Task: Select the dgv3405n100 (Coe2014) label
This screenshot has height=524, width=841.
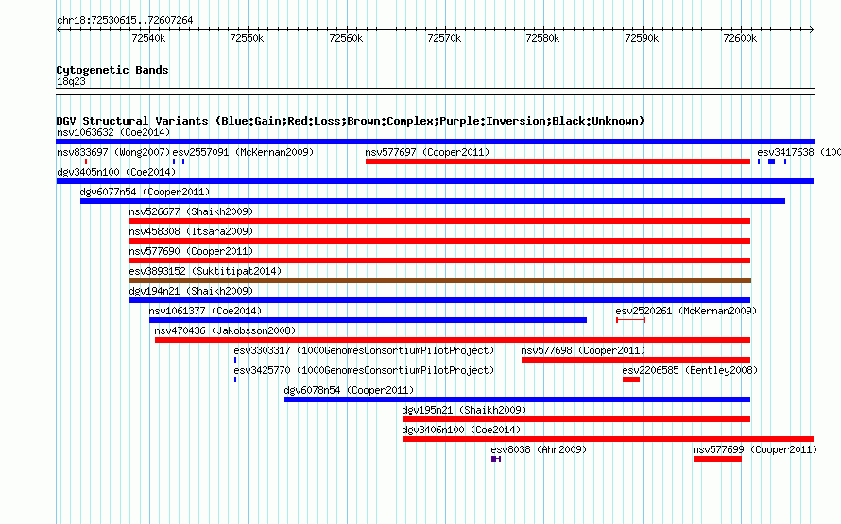Action: [116, 172]
